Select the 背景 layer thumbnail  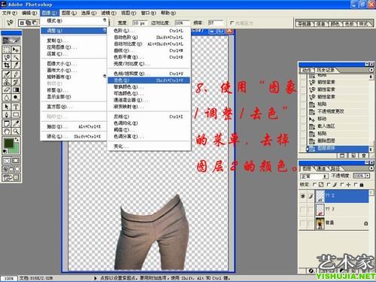click(x=320, y=223)
